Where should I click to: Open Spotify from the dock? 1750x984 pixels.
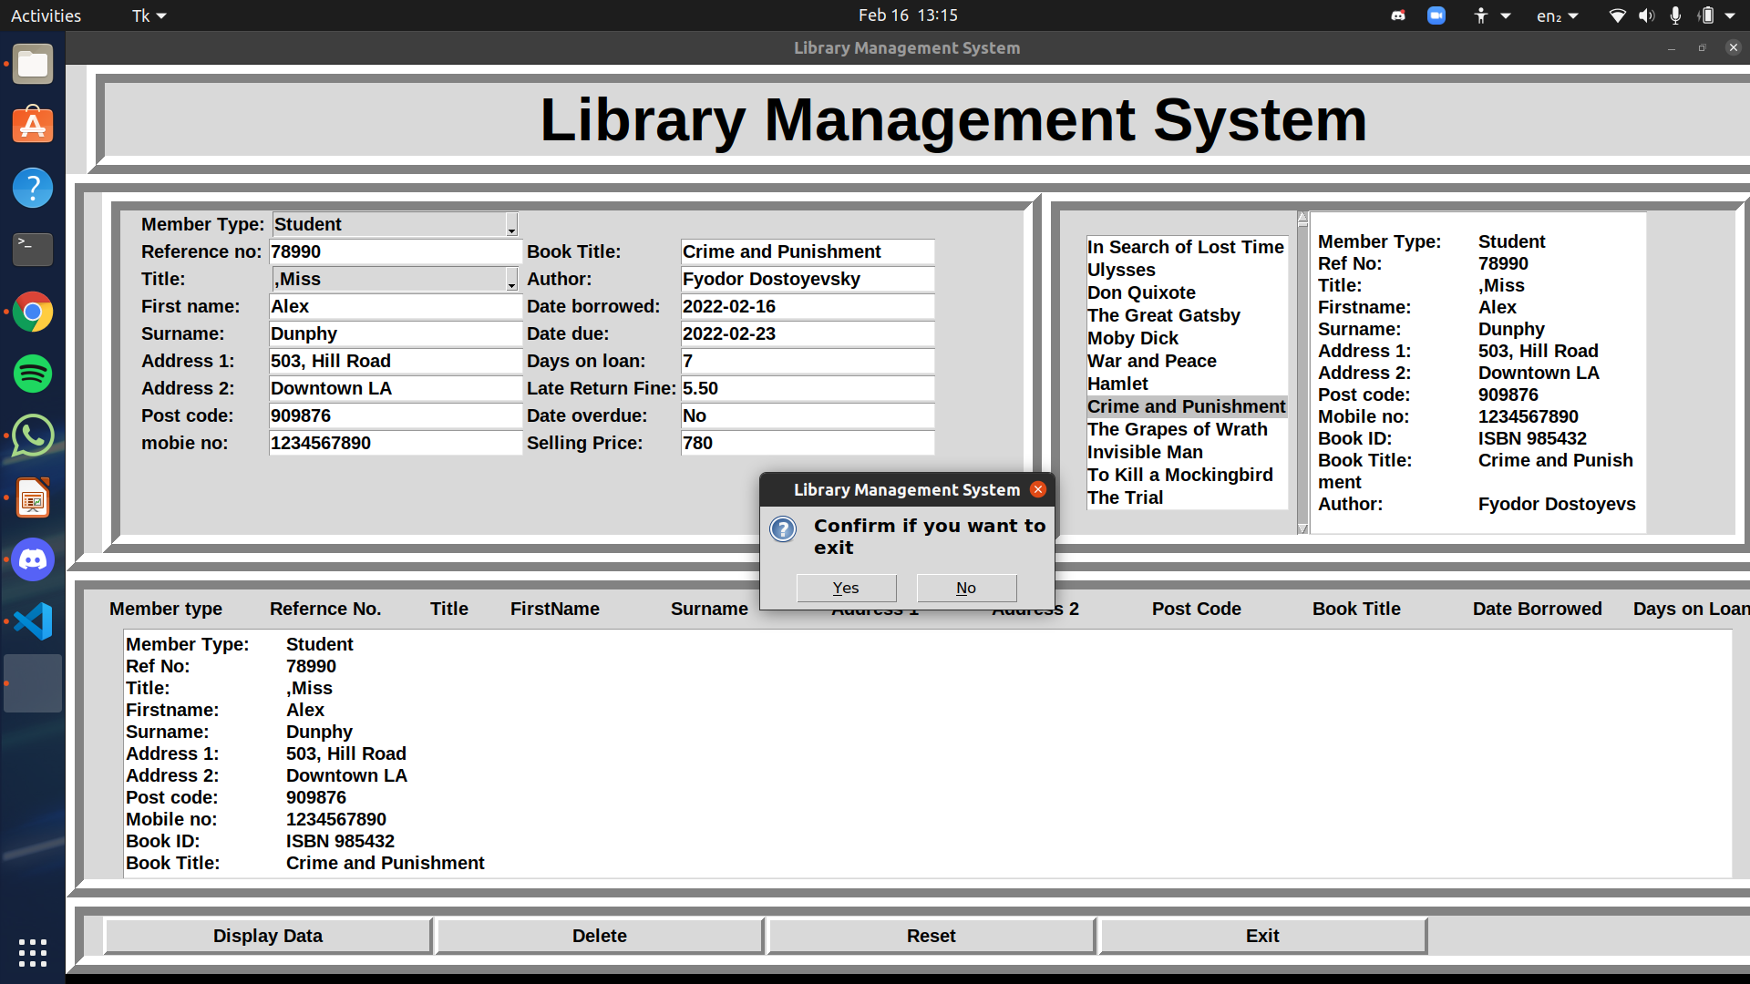(33, 374)
